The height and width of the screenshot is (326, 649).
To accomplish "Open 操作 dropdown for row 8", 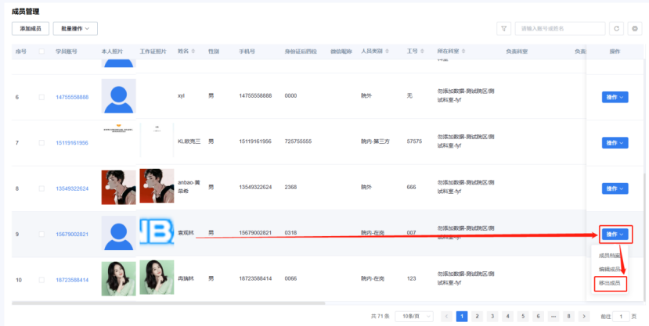I will click(615, 188).
